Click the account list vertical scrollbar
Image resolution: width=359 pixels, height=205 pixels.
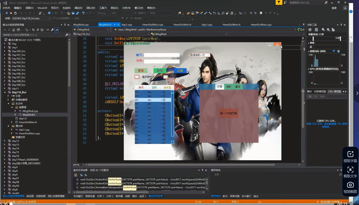click(x=173, y=117)
